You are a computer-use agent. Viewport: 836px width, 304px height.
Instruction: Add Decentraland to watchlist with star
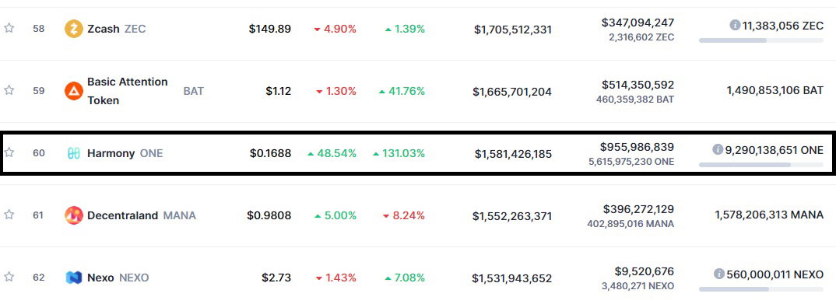(x=9, y=215)
